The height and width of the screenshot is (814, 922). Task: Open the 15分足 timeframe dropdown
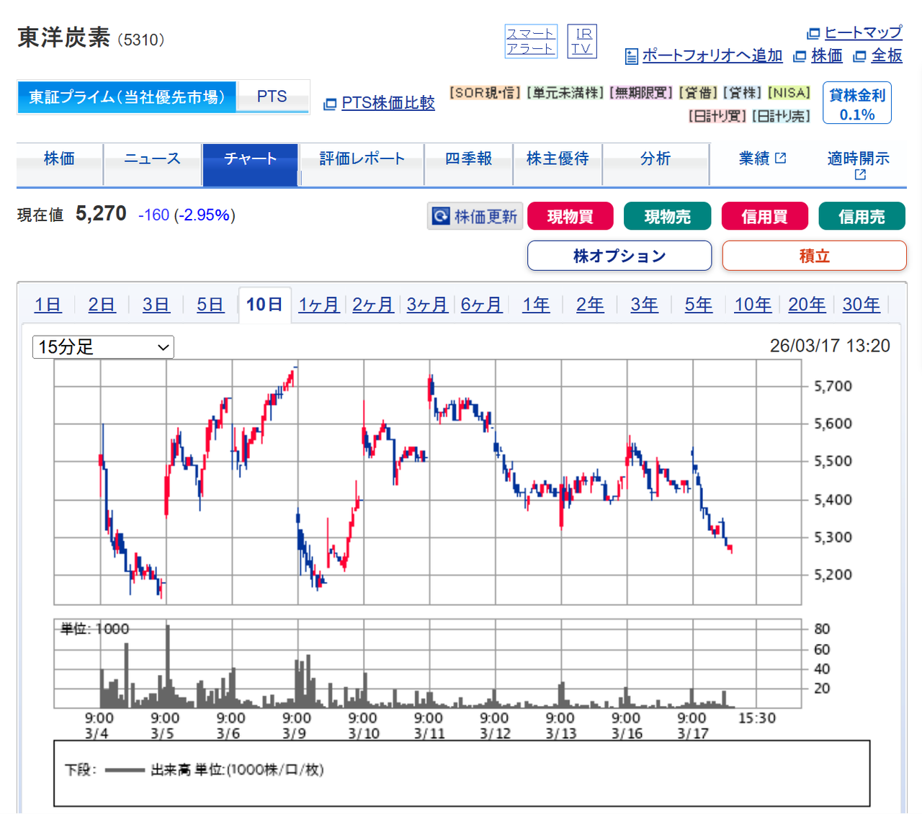pyautogui.click(x=102, y=346)
